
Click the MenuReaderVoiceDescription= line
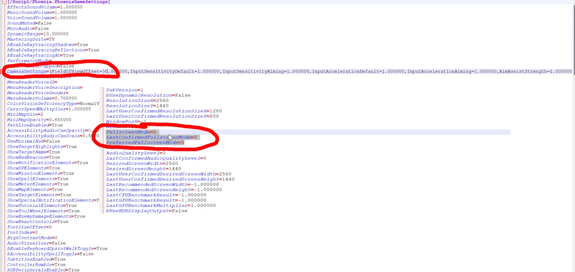click(44, 88)
